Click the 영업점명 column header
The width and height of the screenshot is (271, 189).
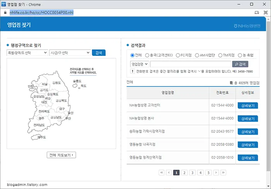(x=168, y=93)
